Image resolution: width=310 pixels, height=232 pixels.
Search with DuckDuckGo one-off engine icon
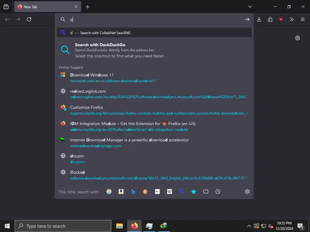click(145, 192)
